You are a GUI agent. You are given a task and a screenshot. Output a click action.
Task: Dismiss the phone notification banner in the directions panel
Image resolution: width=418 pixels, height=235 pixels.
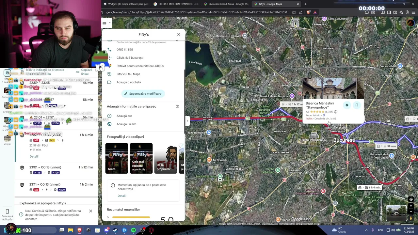coord(90,211)
